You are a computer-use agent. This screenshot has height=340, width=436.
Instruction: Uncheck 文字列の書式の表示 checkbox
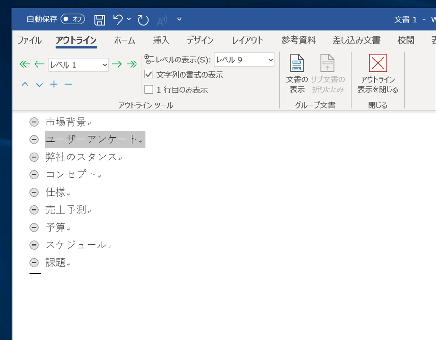(149, 75)
